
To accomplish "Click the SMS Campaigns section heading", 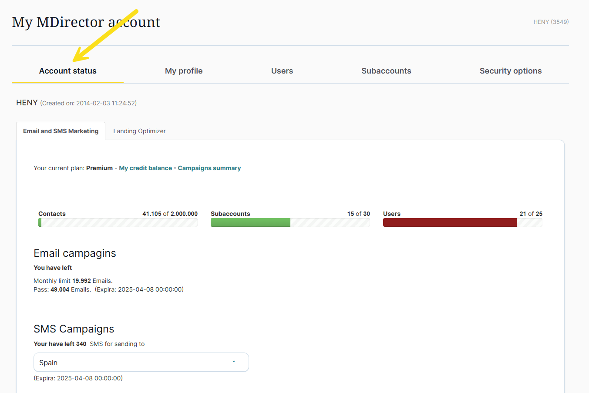I will tap(74, 329).
